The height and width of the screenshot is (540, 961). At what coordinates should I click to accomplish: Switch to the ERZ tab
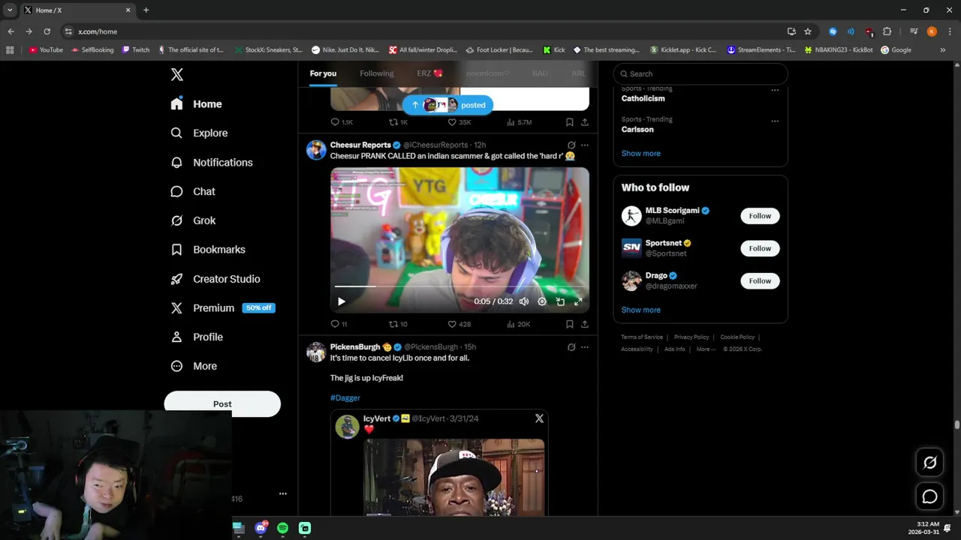coord(430,73)
